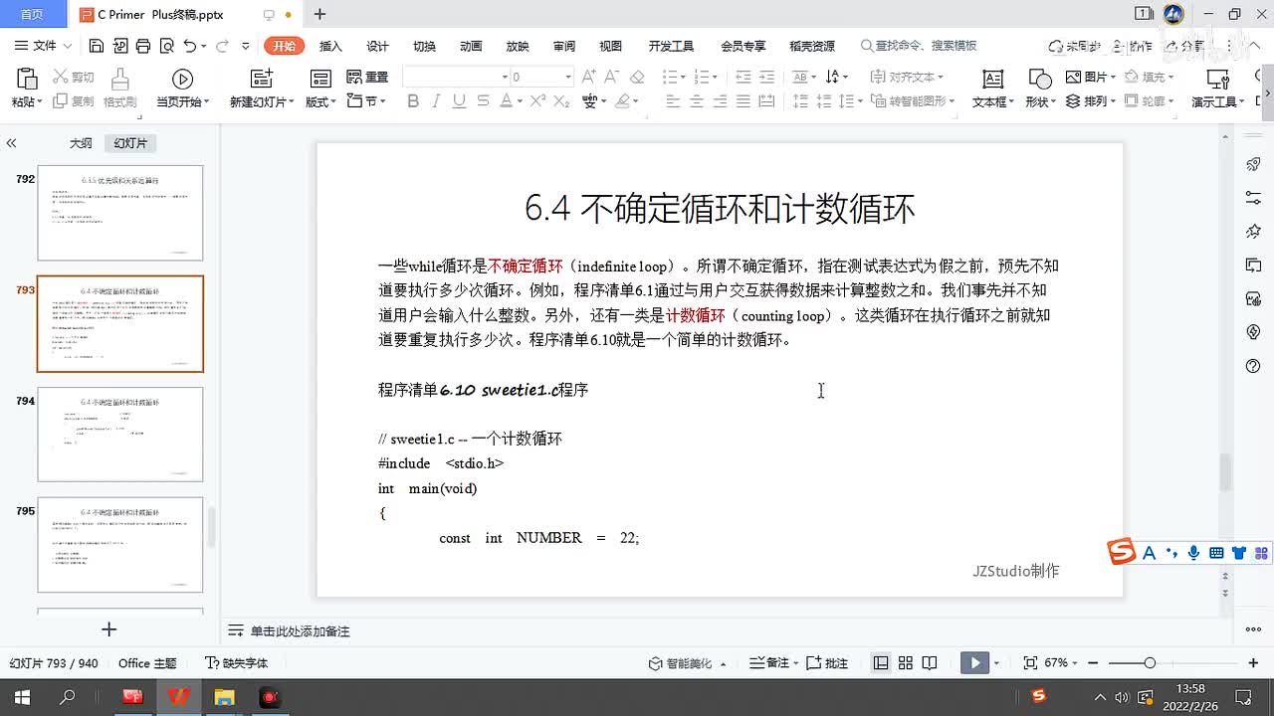Click the rocket icon in right sidebar
This screenshot has width=1274, height=716.
pyautogui.click(x=1253, y=164)
